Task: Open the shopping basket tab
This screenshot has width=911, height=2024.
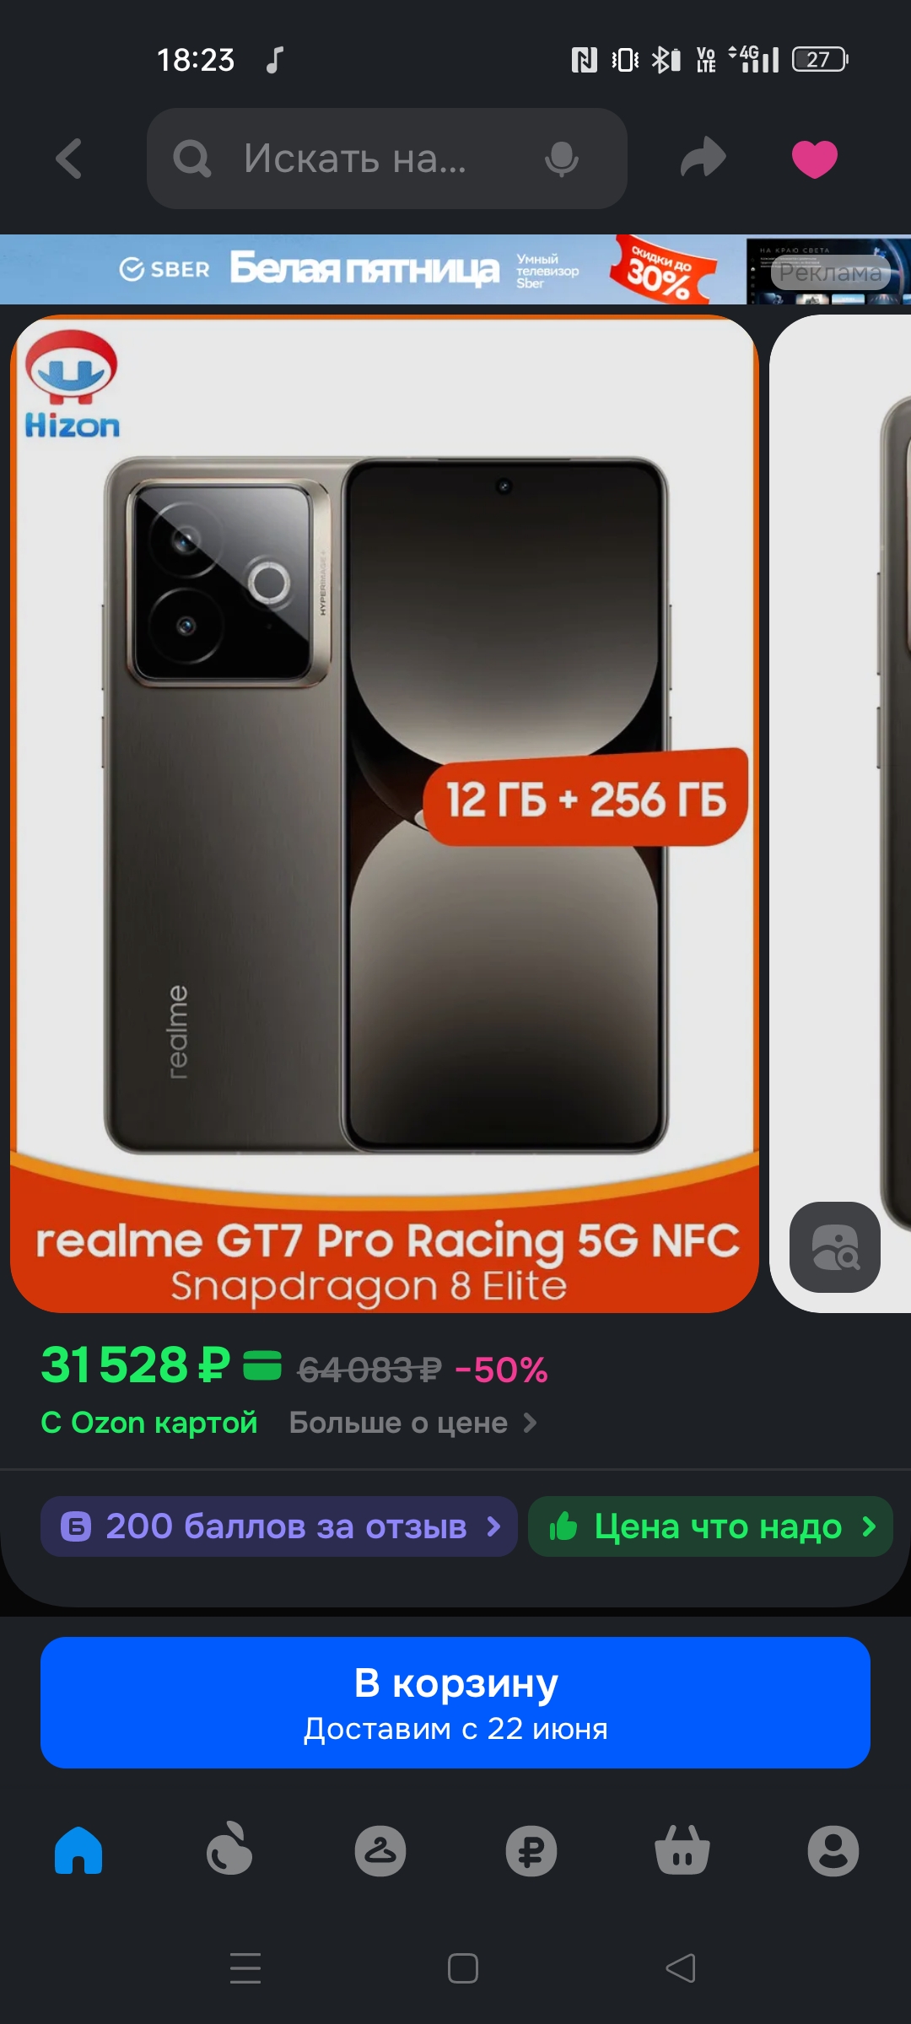Action: [682, 1849]
